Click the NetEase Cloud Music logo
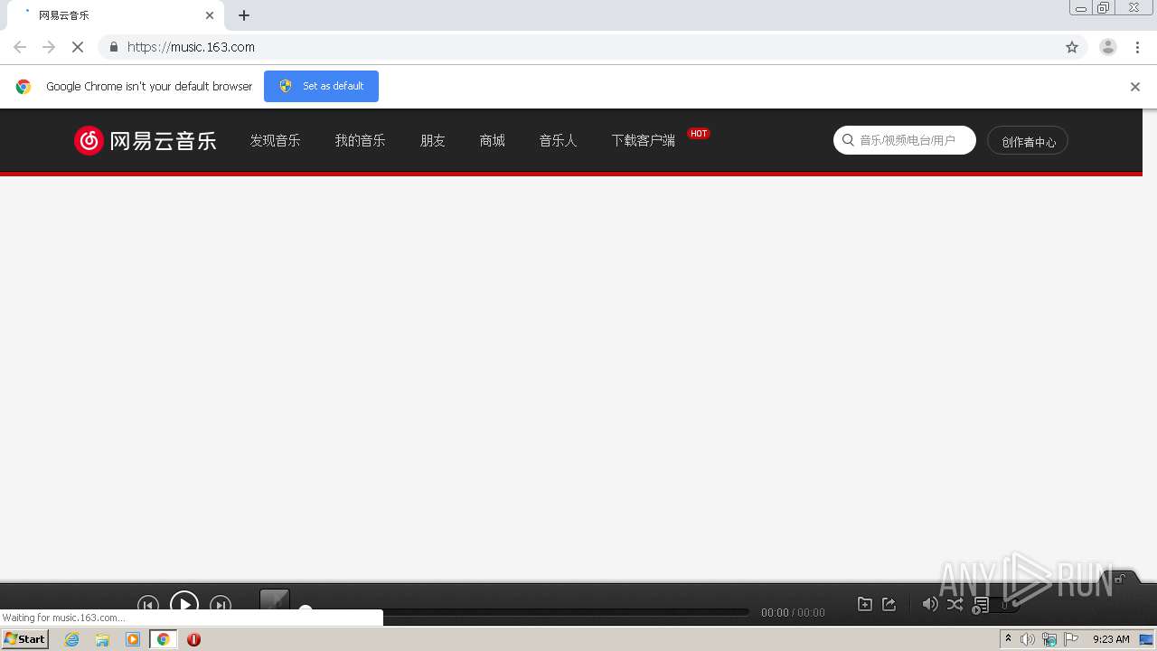1157x651 pixels. point(146,140)
